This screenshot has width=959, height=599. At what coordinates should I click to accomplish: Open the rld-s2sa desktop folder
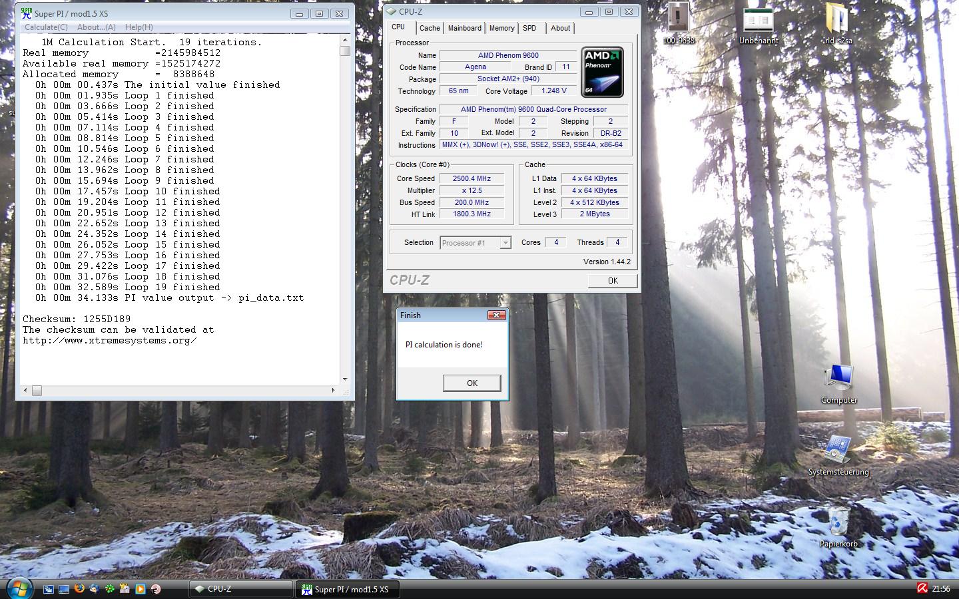pyautogui.click(x=837, y=25)
